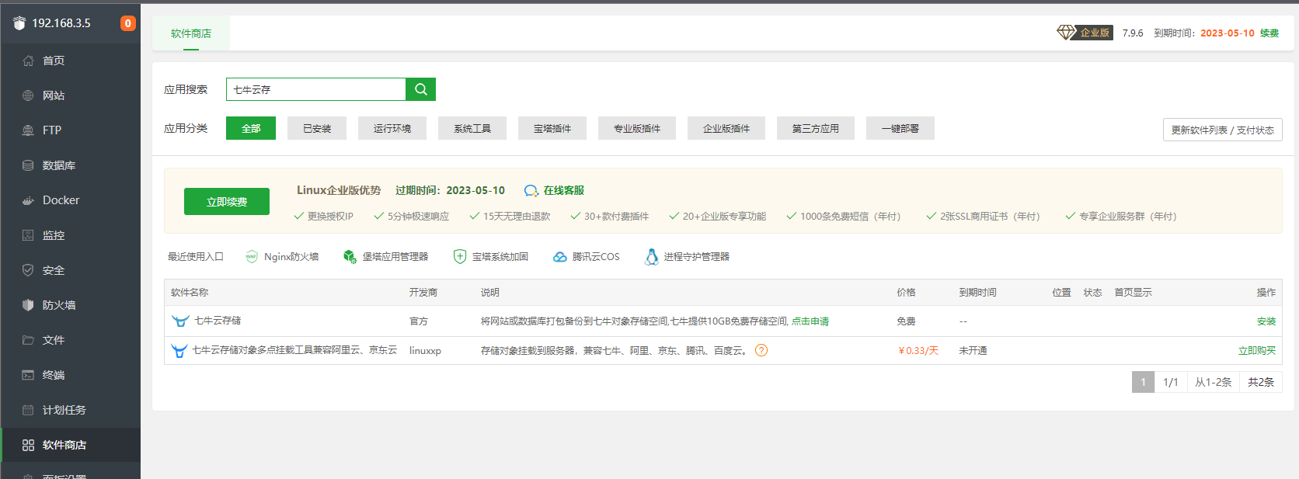Click the 价格 column header

coord(906,293)
